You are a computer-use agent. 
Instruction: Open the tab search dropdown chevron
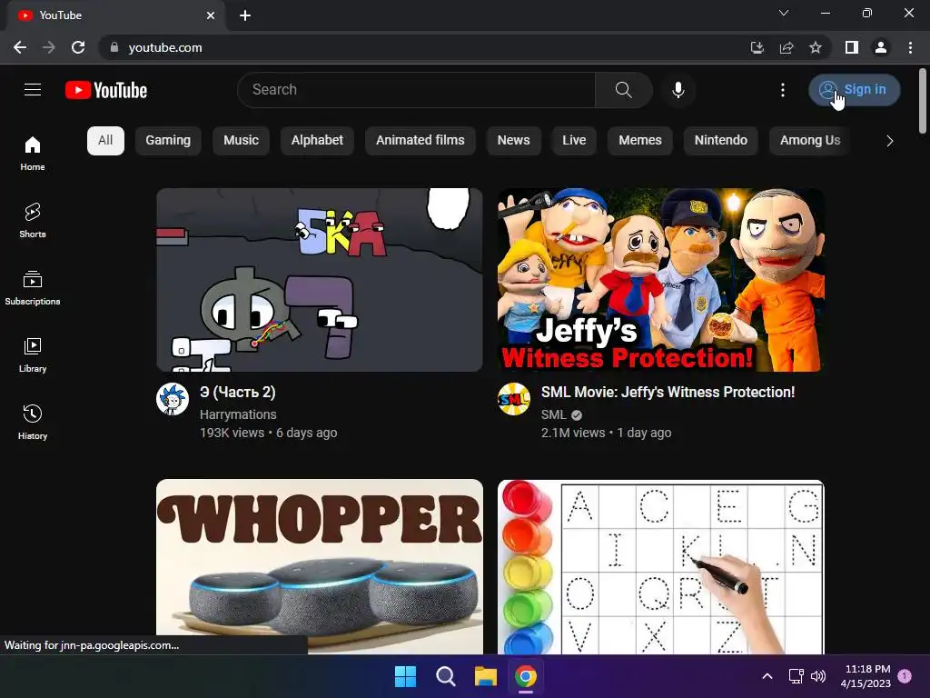pos(784,13)
